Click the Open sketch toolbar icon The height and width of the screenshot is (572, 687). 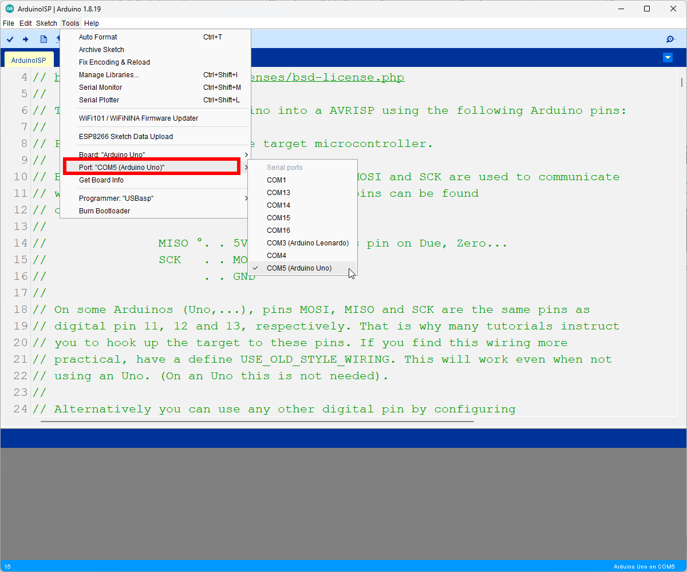click(57, 39)
